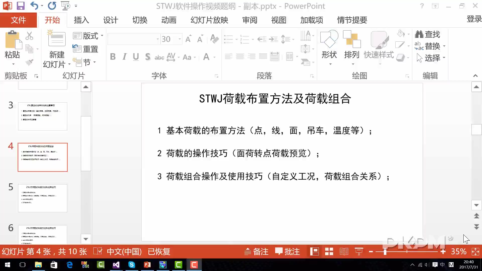Click the Quick Styles icon
The width and height of the screenshot is (482, 271).
pos(379,40)
